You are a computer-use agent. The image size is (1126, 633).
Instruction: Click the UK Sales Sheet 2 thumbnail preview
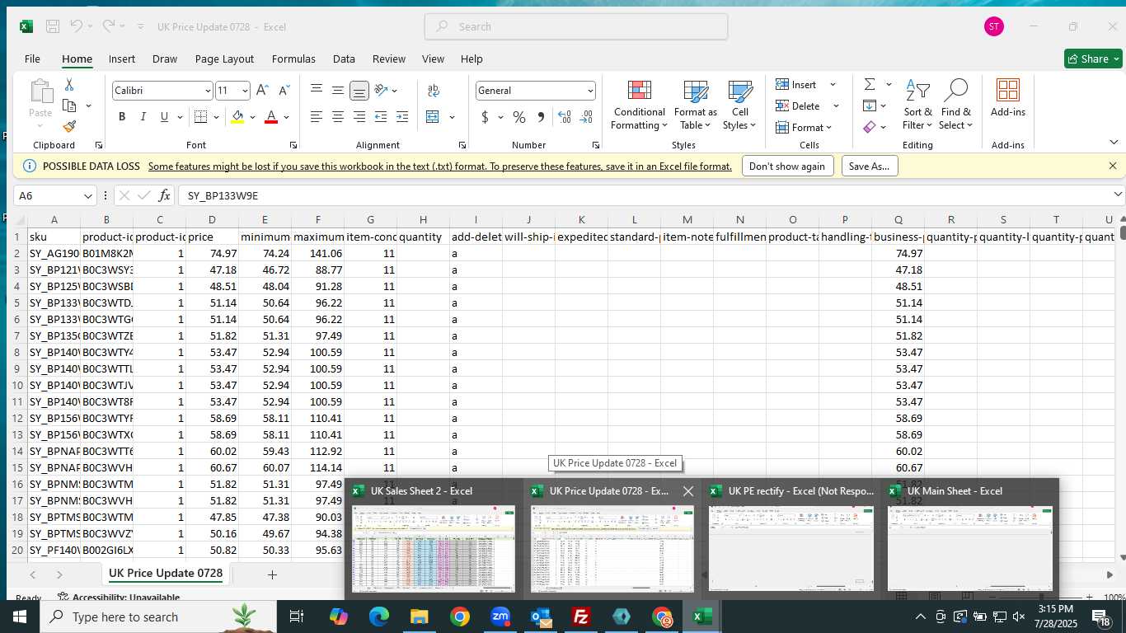pos(433,548)
